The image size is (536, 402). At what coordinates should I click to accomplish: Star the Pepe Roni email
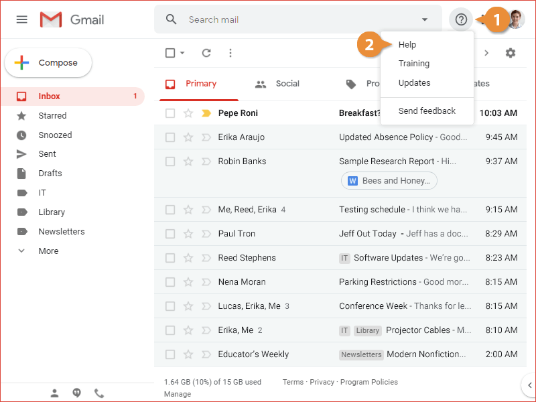pos(188,113)
